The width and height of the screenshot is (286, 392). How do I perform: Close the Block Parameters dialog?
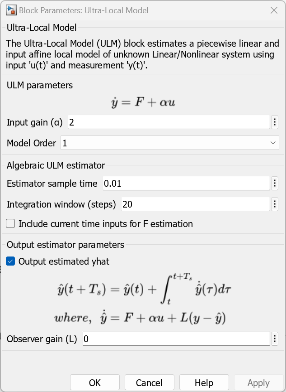(x=274, y=10)
